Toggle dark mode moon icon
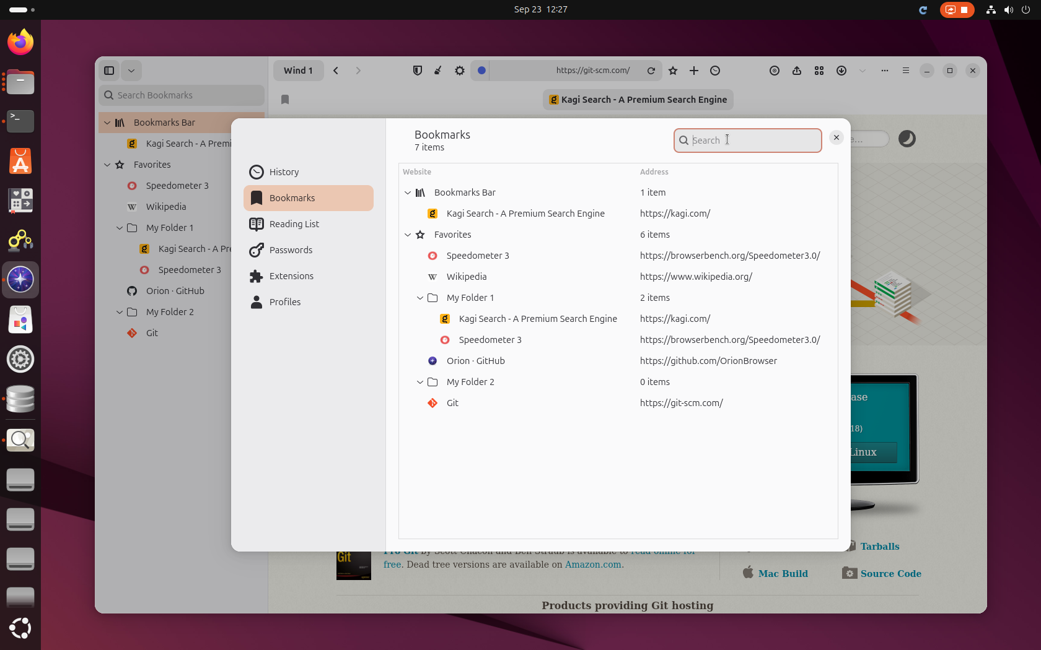Viewport: 1041px width, 650px height. point(907,139)
